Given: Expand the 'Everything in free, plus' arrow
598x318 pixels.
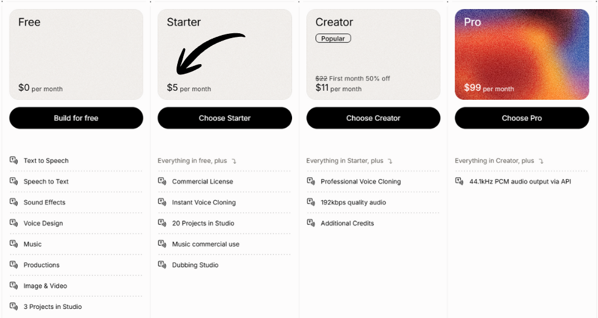Looking at the screenshot, I should [234, 161].
